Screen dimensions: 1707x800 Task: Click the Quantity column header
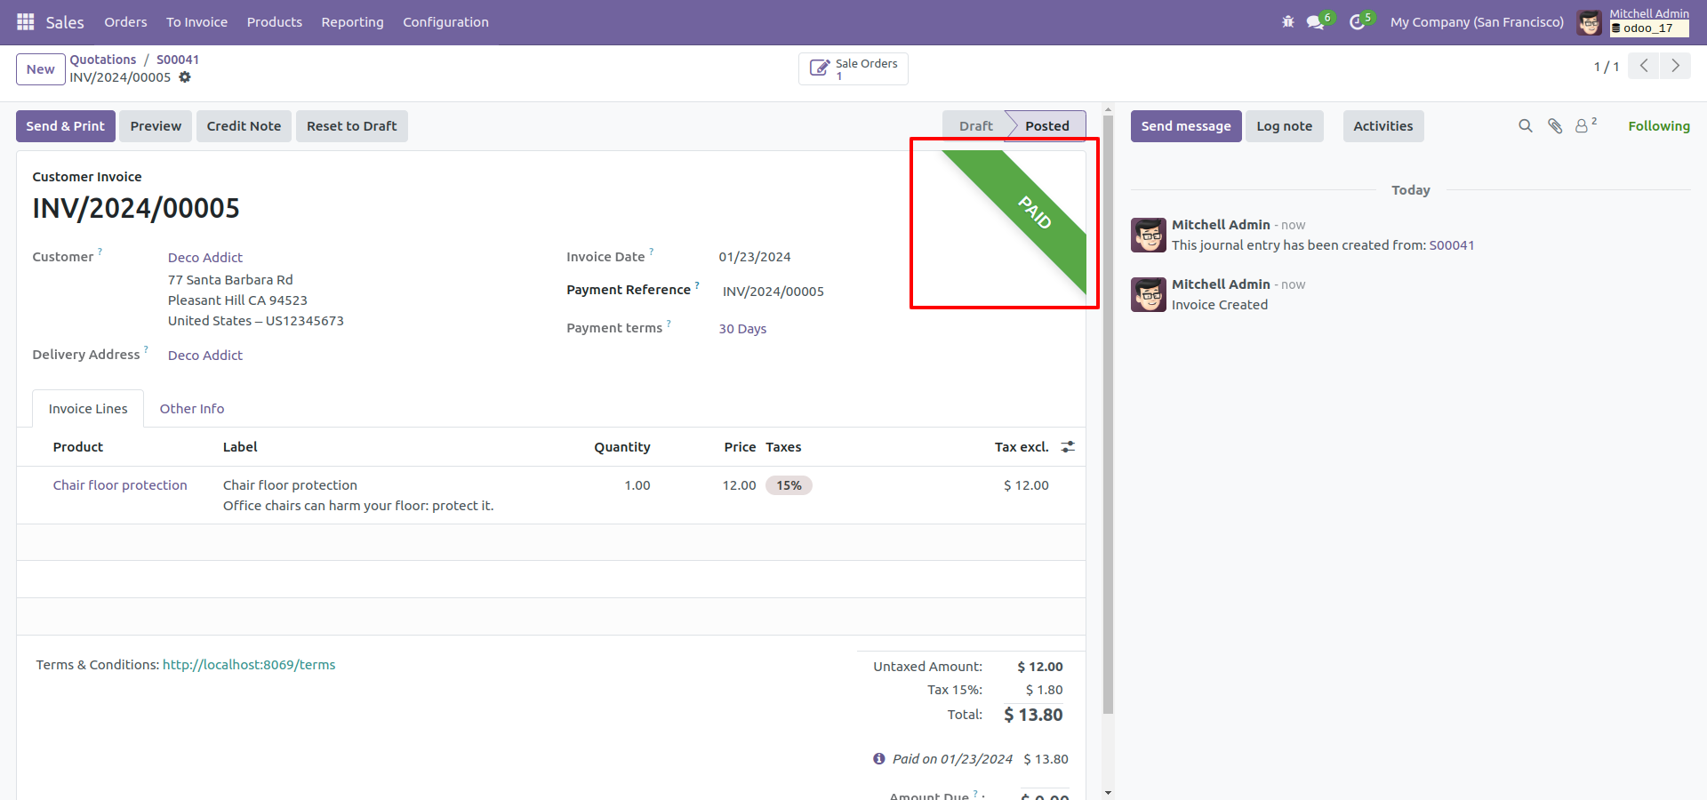(x=622, y=447)
